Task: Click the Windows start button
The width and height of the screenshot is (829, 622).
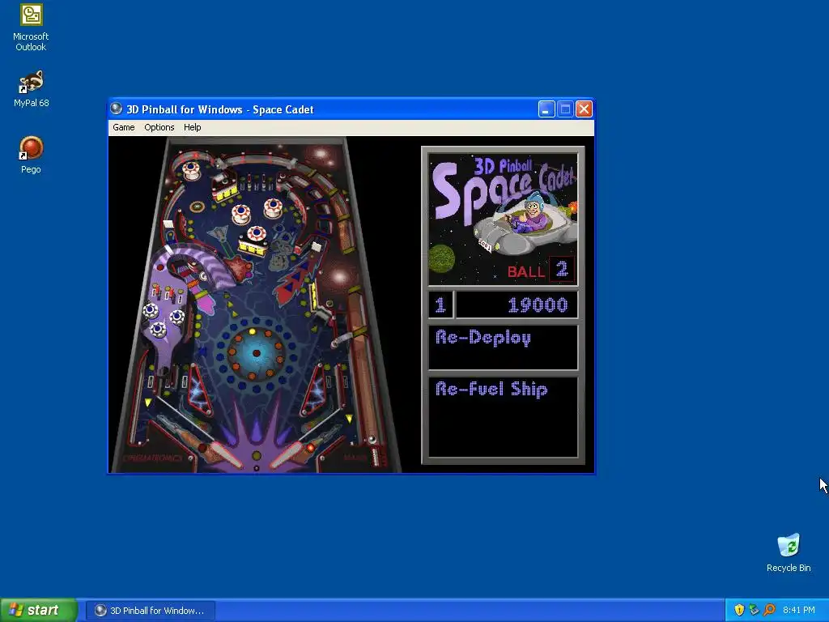Action: coord(38,611)
